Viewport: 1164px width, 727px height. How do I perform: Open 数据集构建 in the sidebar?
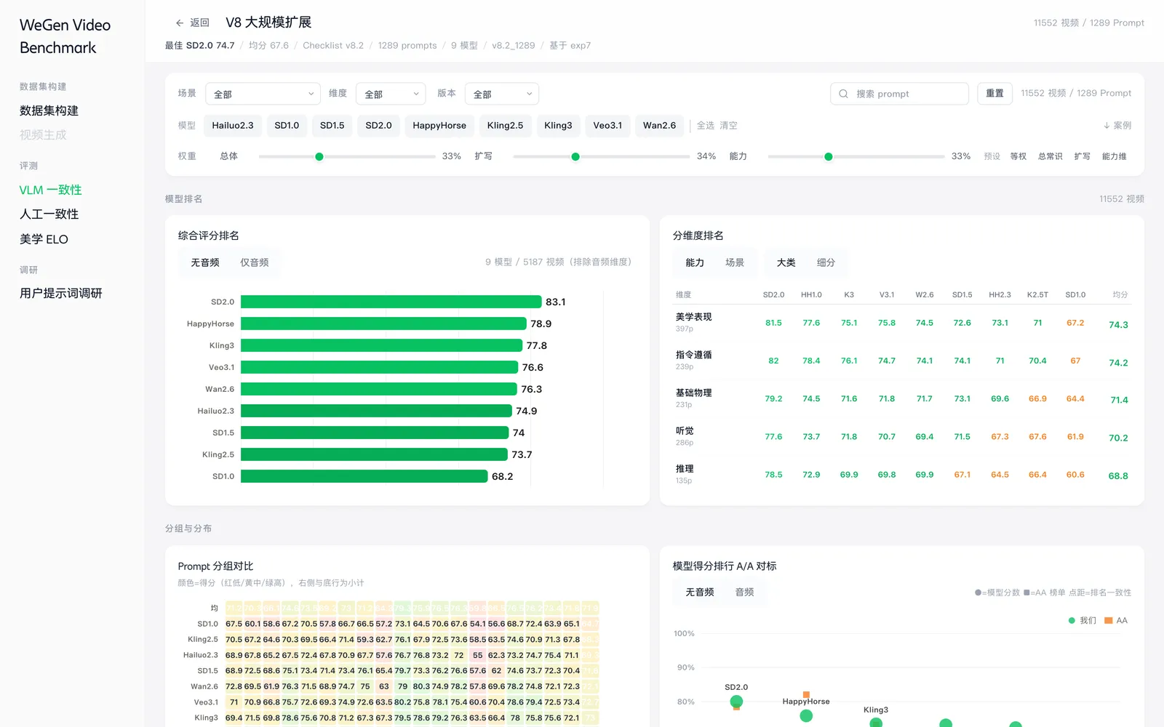coord(49,111)
